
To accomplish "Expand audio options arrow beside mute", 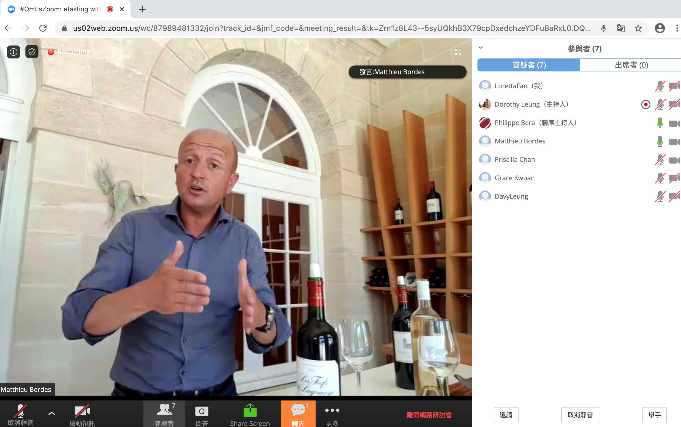I will point(51,413).
